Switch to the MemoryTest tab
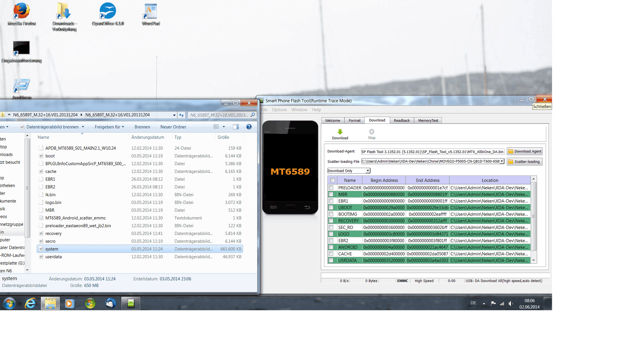The image size is (621, 349). 428,121
